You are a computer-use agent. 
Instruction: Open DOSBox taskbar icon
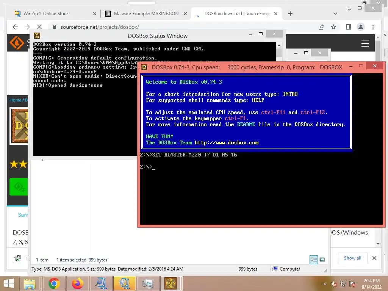coord(171,283)
